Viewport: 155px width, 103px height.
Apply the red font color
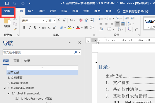tap(78, 27)
